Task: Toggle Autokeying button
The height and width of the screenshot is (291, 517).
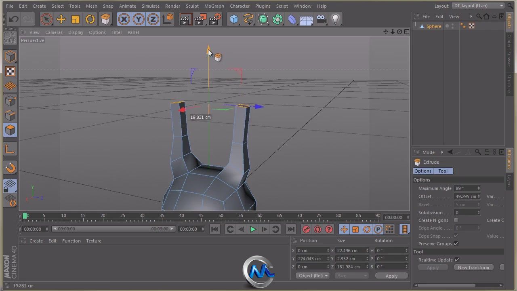Action: coord(317,229)
